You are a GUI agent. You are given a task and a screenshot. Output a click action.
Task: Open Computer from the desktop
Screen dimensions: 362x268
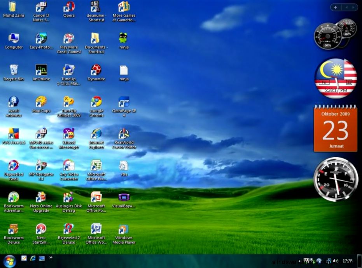coord(14,38)
